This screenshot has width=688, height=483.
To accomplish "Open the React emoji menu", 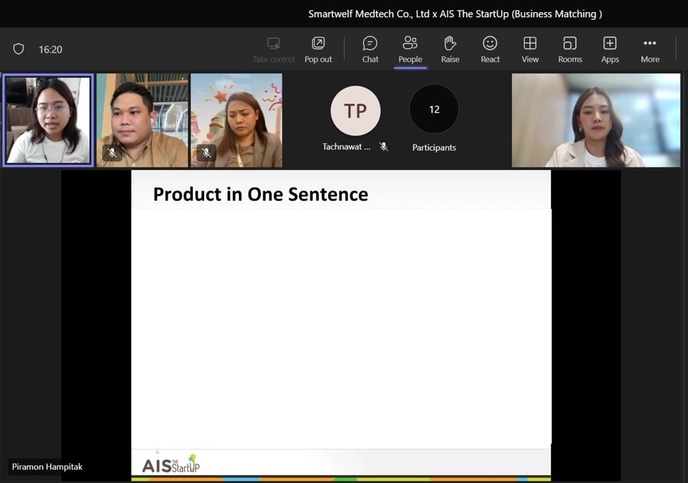I will pos(490,49).
